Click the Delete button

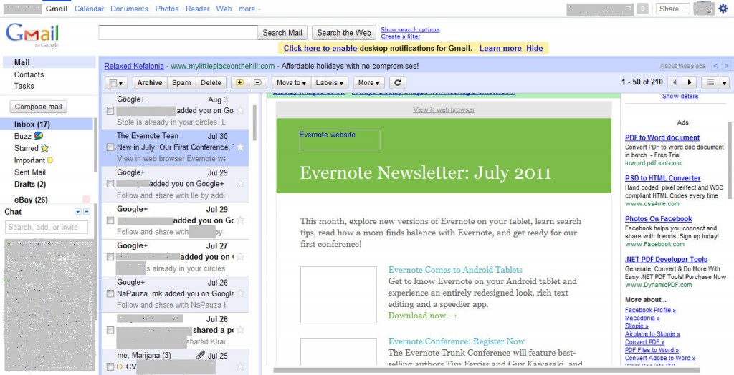(x=211, y=83)
